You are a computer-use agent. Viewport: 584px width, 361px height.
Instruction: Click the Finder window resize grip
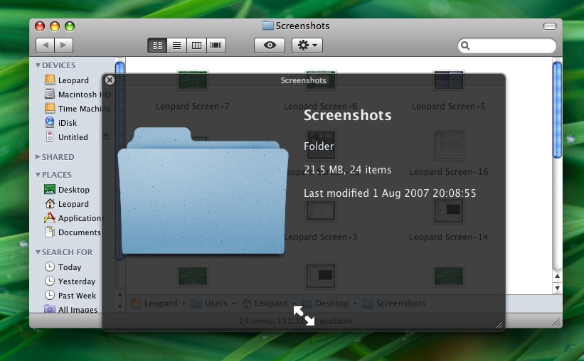tap(556, 323)
